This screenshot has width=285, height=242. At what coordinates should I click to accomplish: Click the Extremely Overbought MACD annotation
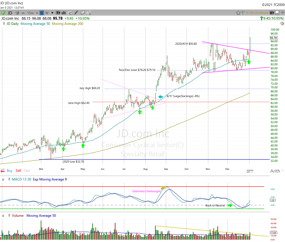(146, 191)
